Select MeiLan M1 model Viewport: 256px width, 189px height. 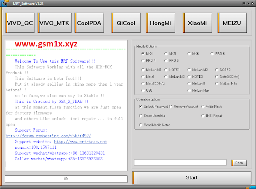[x=143, y=70]
